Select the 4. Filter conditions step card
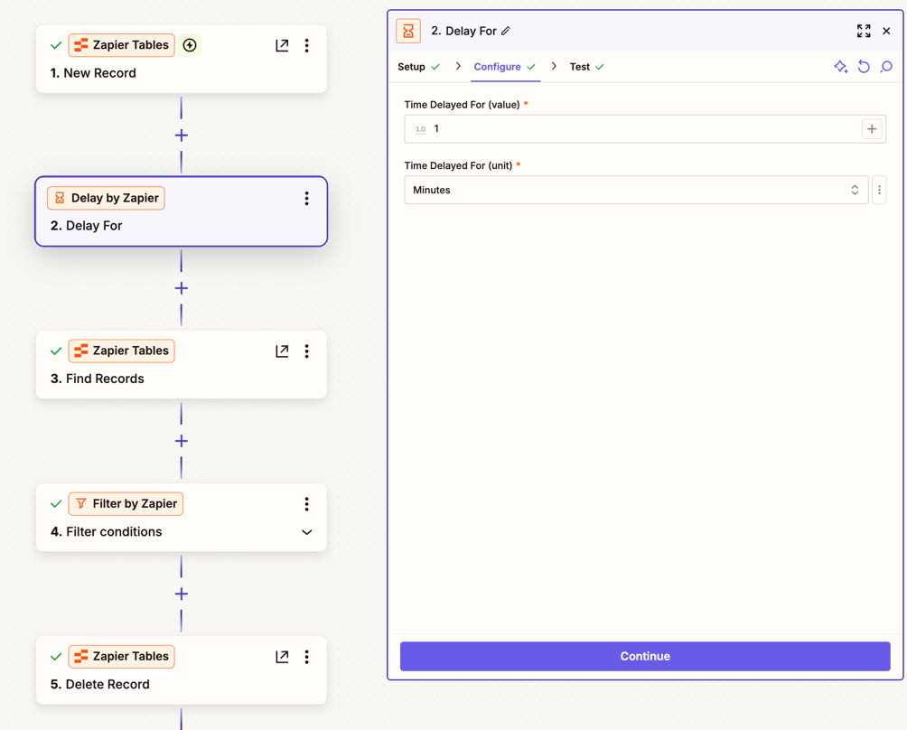 coord(181,518)
